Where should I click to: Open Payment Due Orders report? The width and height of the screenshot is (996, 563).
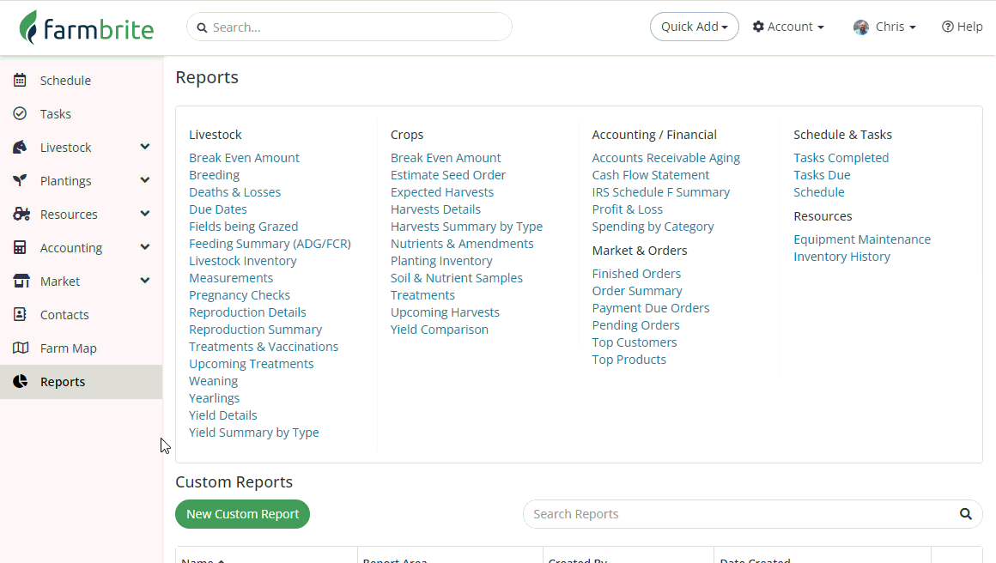point(651,308)
